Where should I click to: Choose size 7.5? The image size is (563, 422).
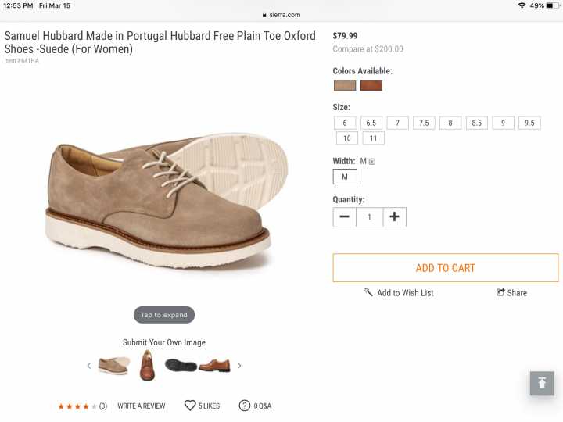[424, 123]
